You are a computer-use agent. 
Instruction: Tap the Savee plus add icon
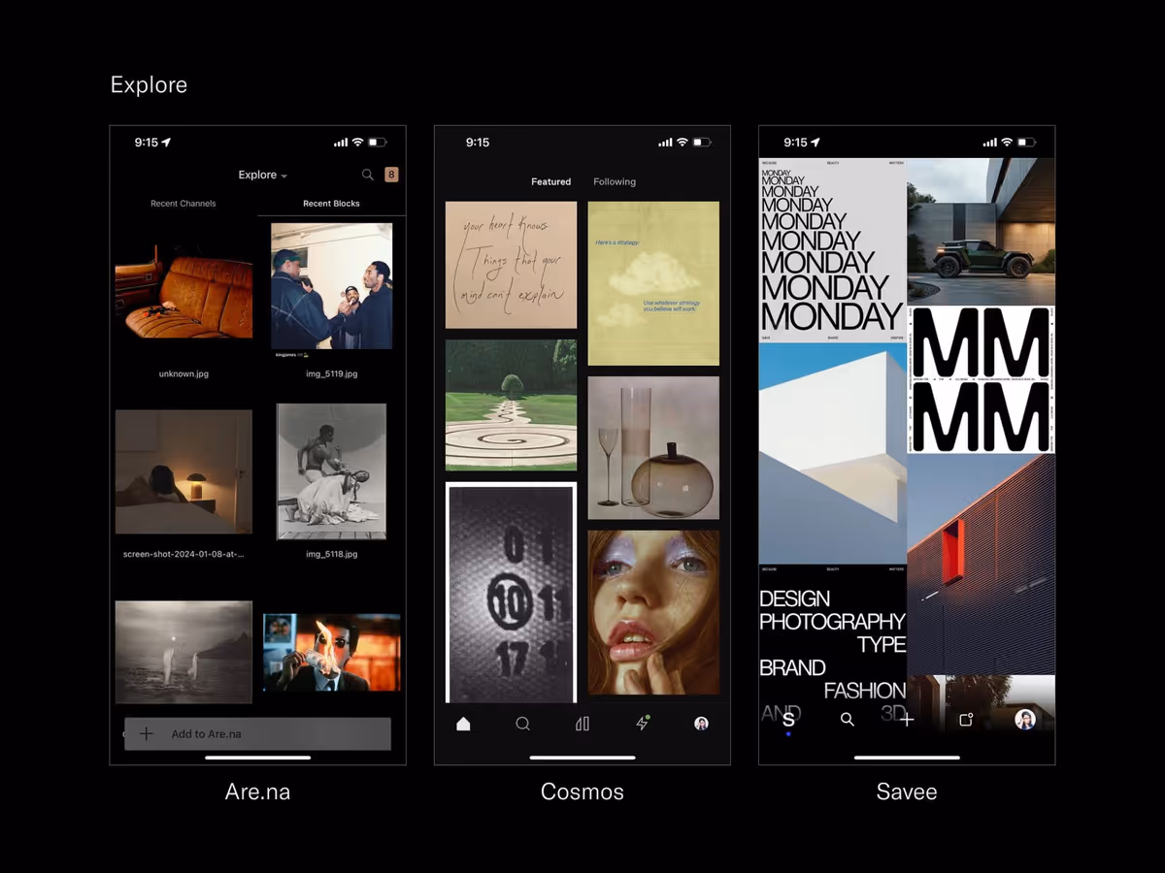[907, 720]
